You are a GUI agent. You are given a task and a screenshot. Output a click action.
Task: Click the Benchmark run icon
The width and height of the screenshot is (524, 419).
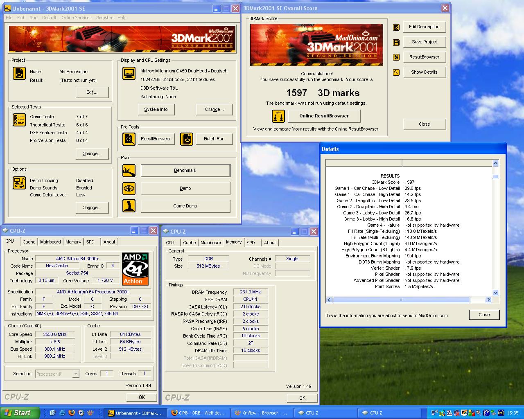129,171
